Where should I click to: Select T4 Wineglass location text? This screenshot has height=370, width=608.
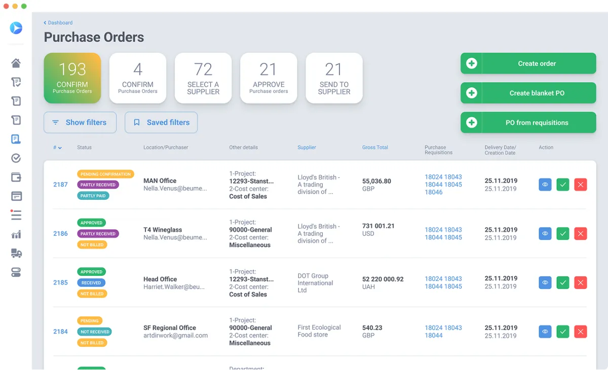pos(163,230)
